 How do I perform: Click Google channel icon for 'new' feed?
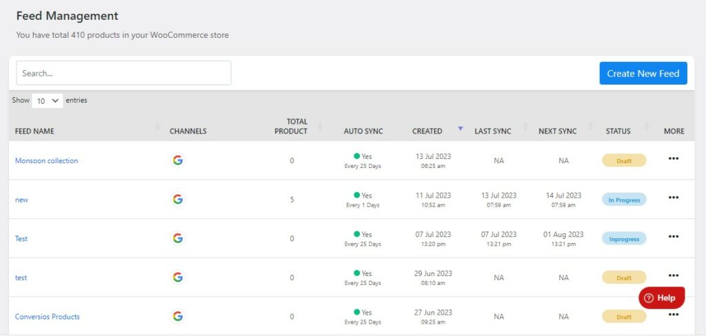tap(178, 199)
